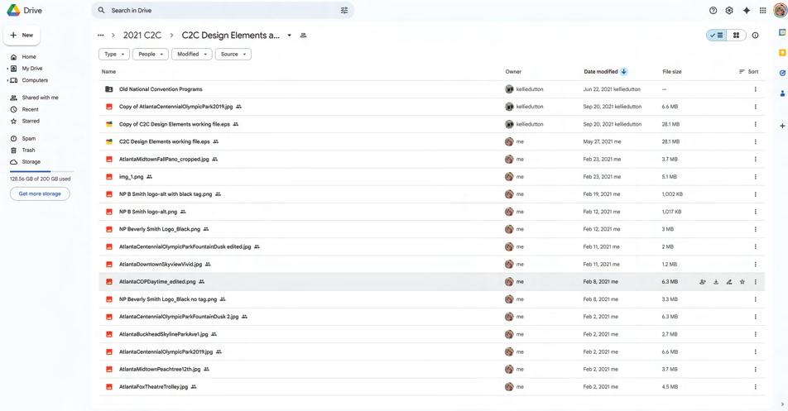Select Old National Convention Programs folder

coord(432,89)
